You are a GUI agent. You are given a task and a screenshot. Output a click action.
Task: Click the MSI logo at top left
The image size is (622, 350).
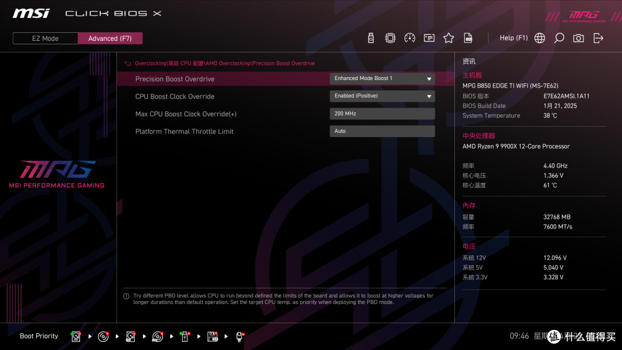click(x=31, y=13)
